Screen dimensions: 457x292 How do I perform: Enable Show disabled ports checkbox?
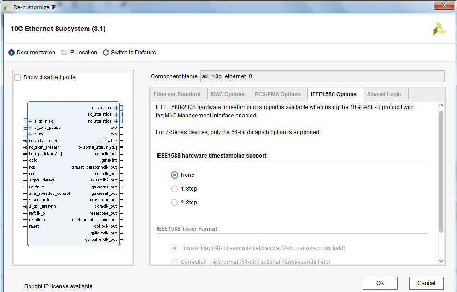tap(18, 77)
